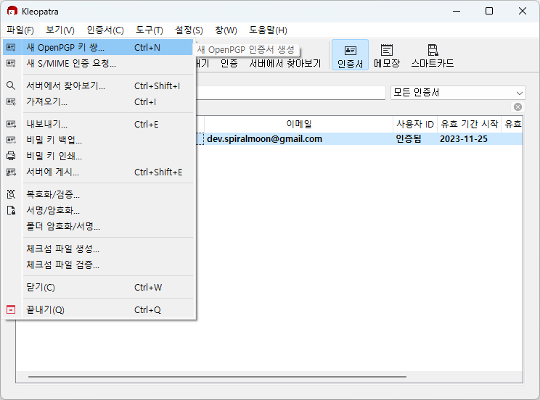This screenshot has height=400, width=540.
Task: Click into the certificate search field
Action: point(290,93)
